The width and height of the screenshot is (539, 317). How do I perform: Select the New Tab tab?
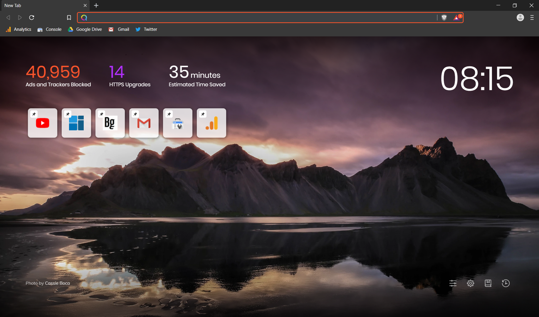click(41, 6)
